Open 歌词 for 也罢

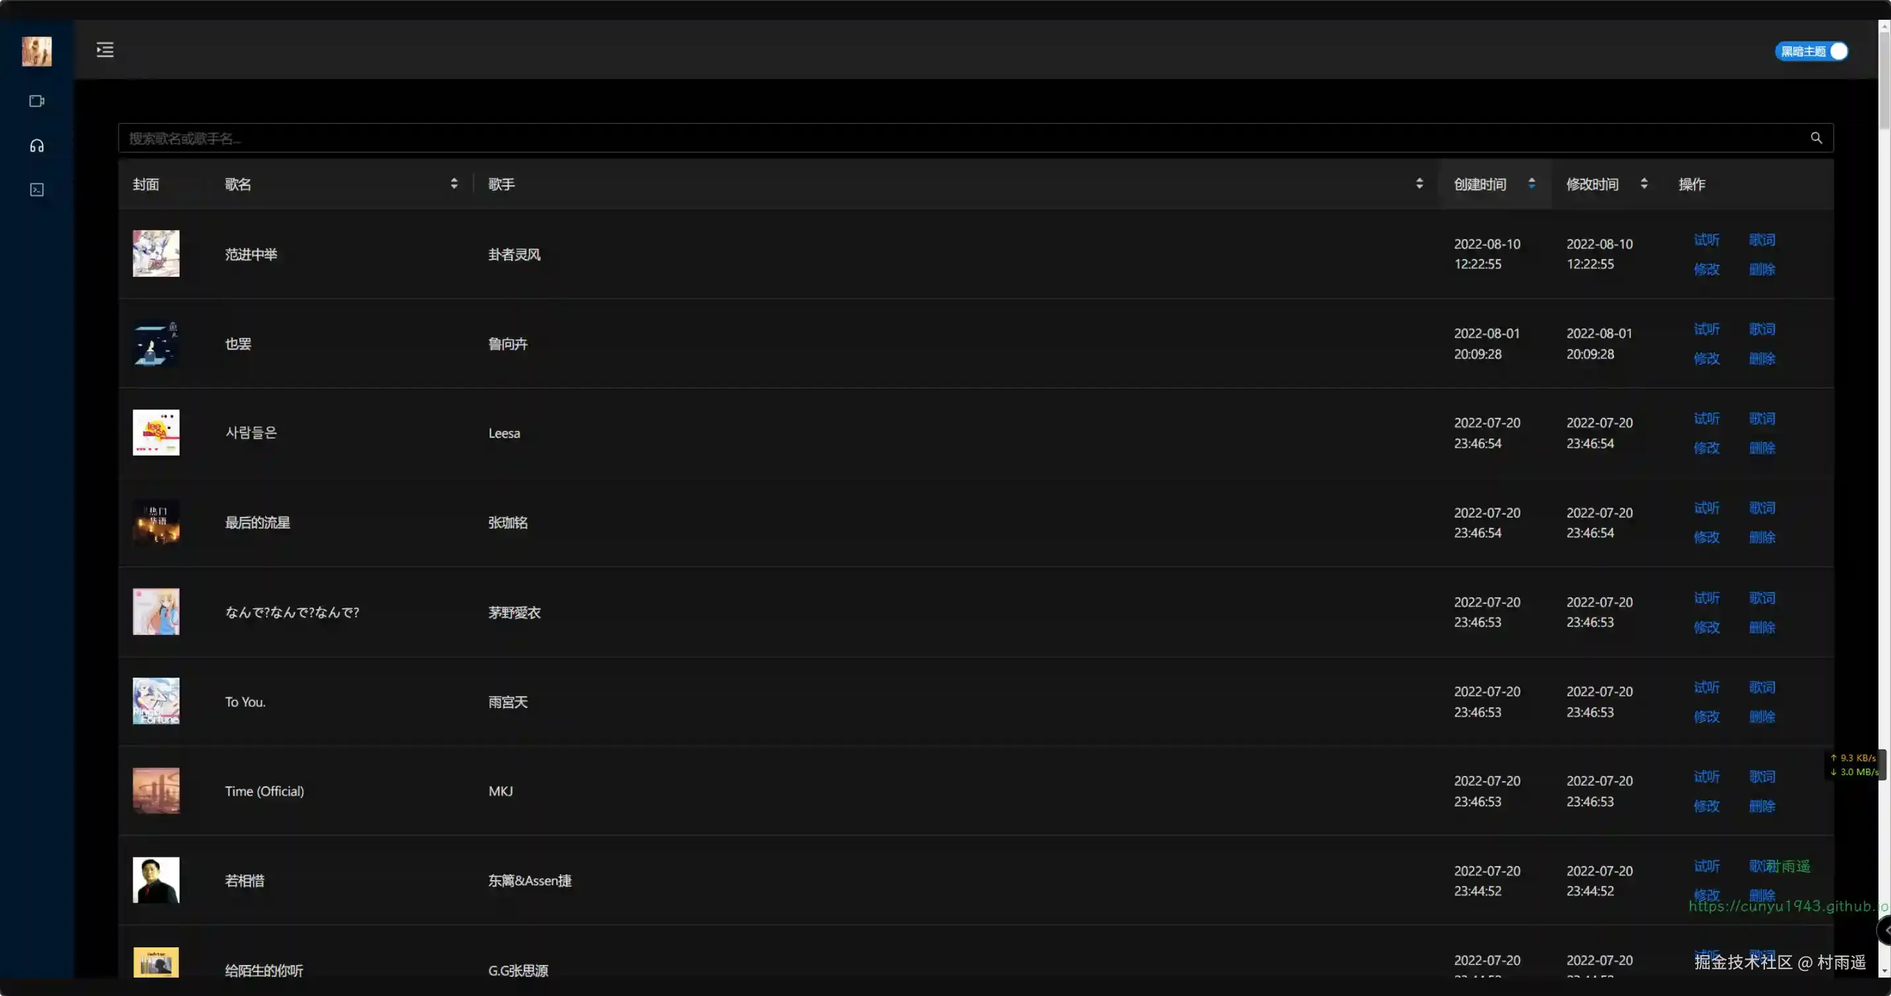[x=1761, y=330]
